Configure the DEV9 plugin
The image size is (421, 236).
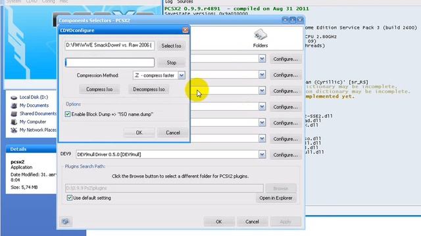285,155
